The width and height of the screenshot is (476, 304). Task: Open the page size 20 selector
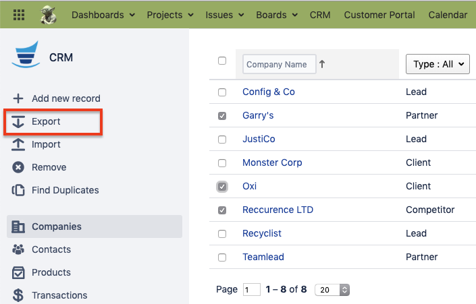point(332,289)
